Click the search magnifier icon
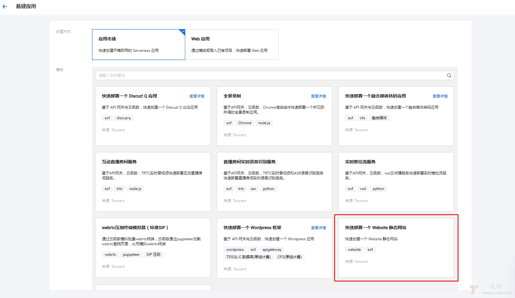Screen dimensions: 515x298 449,75
